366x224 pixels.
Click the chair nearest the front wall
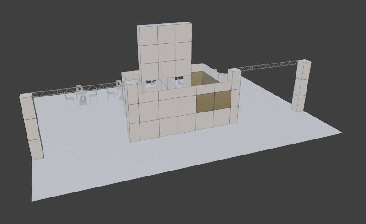point(111,94)
